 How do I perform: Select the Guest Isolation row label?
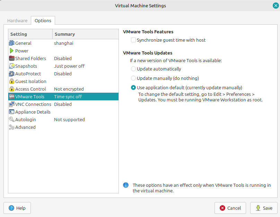(x=31, y=81)
